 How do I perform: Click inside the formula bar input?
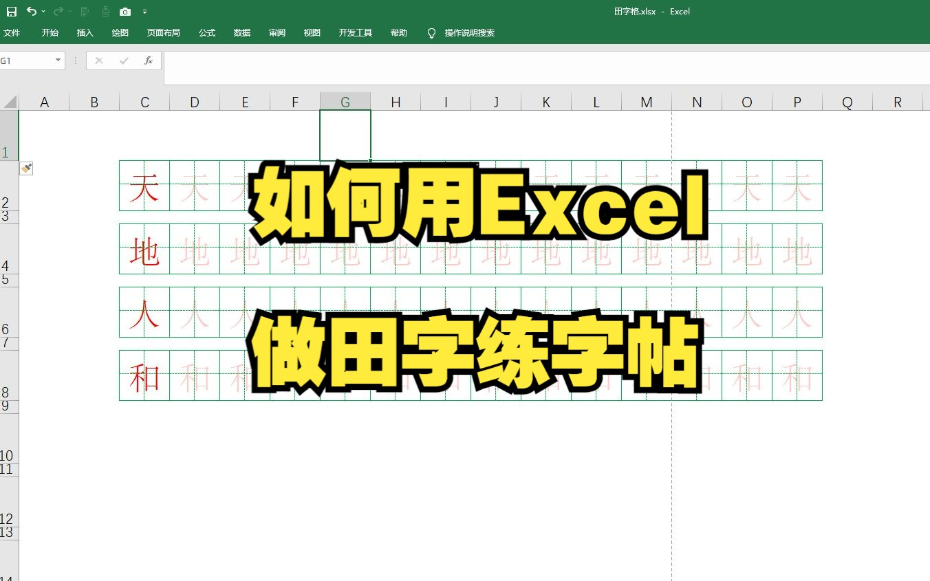[x=547, y=67]
